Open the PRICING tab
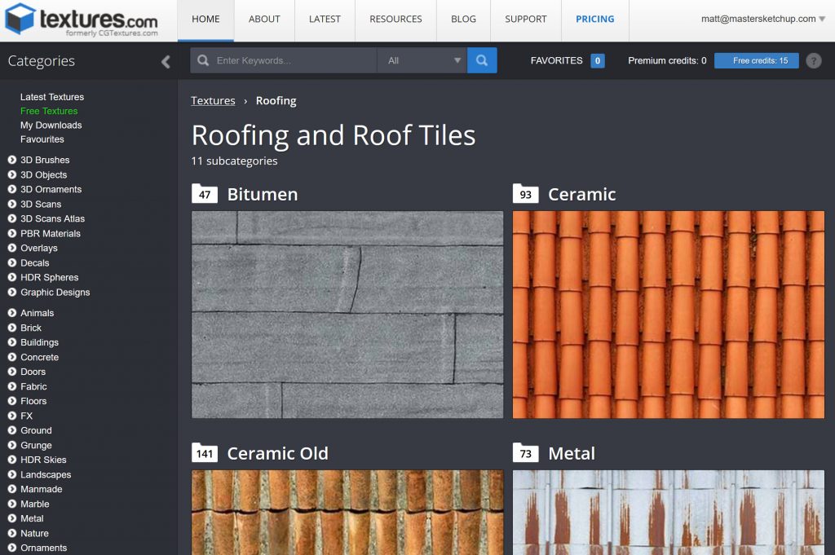Screen dimensions: 835x555 (x=594, y=19)
